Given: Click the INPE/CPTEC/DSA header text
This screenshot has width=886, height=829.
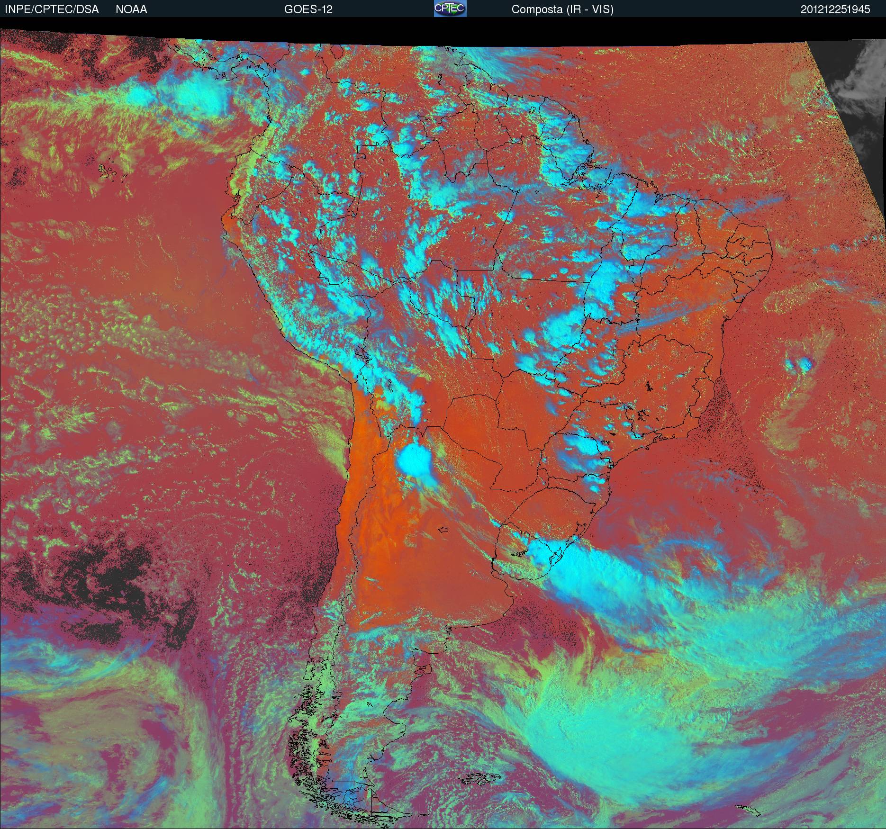Looking at the screenshot, I should 52,9.
